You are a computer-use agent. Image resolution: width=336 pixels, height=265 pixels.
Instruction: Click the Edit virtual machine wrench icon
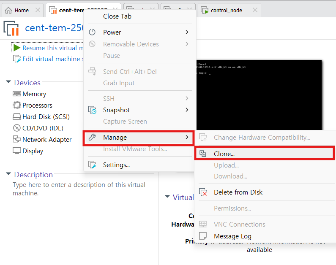[17, 59]
